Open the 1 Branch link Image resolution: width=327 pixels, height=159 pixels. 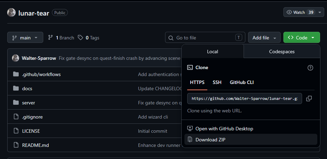[x=61, y=38]
